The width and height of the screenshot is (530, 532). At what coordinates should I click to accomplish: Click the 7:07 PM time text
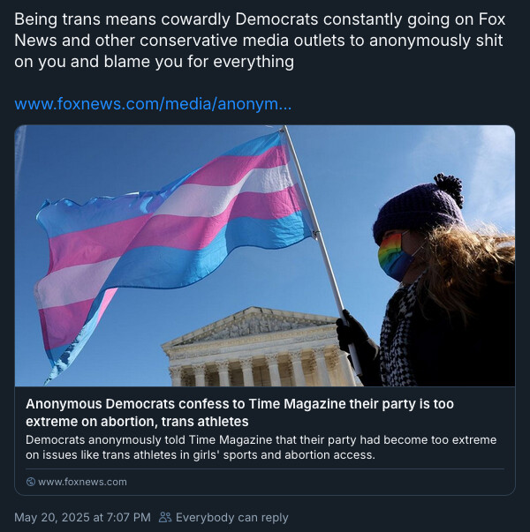click(128, 517)
